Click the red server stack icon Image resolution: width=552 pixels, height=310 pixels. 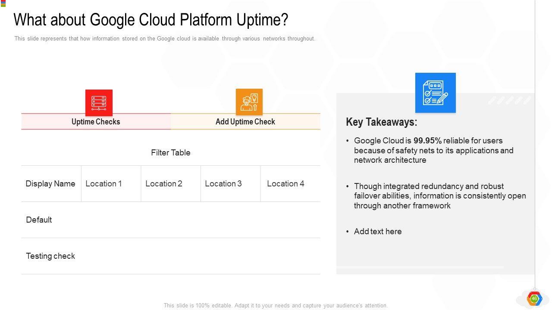point(99,103)
